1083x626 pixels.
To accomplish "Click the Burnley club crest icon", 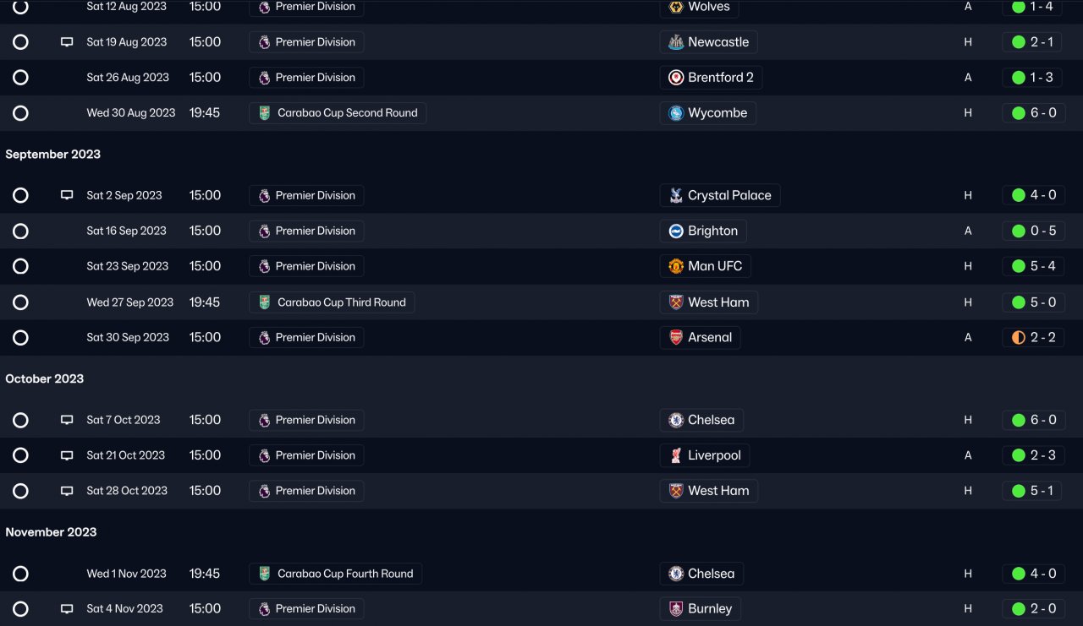I will pyautogui.click(x=676, y=609).
